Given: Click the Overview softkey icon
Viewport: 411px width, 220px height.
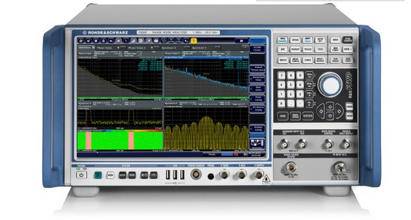Looking at the screenshot, I should 257,144.
